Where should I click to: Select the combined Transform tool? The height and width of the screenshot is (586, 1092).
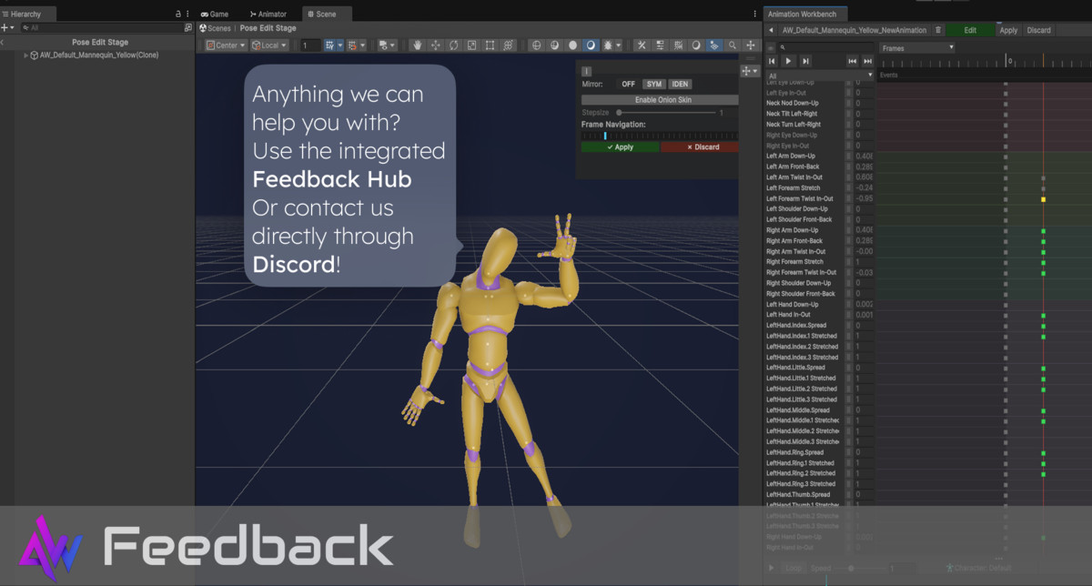tap(509, 45)
